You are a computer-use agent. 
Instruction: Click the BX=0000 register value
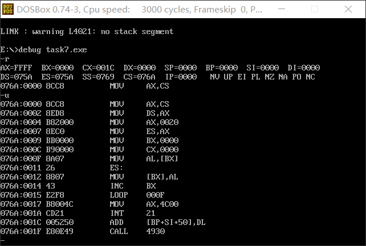click(x=58, y=68)
